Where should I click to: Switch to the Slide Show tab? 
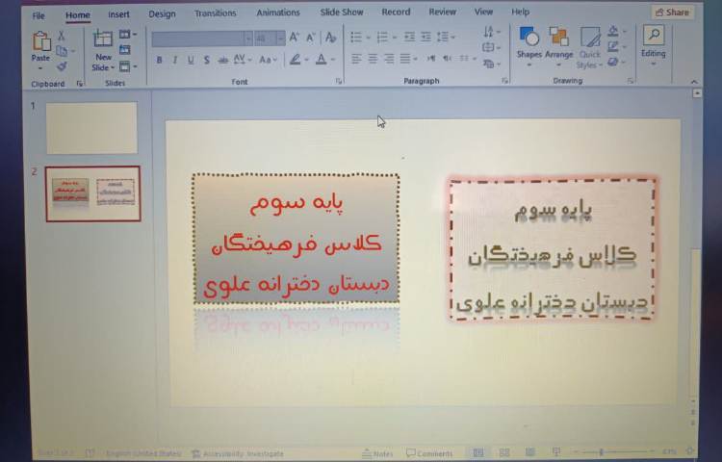pyautogui.click(x=342, y=13)
